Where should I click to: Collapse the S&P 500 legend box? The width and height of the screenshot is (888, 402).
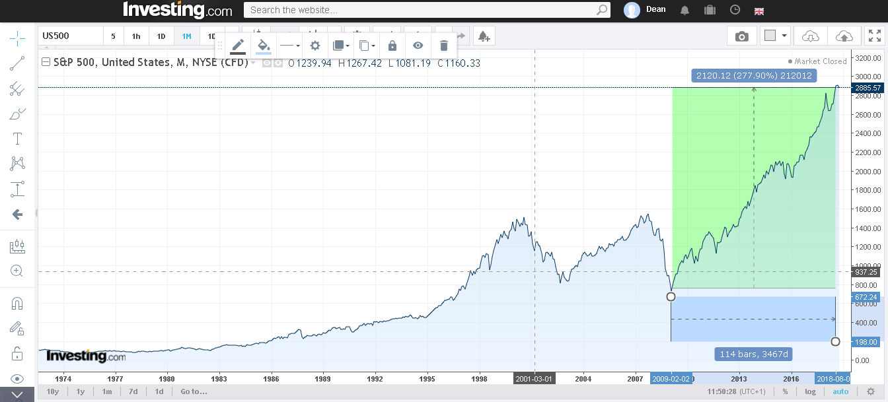point(46,63)
